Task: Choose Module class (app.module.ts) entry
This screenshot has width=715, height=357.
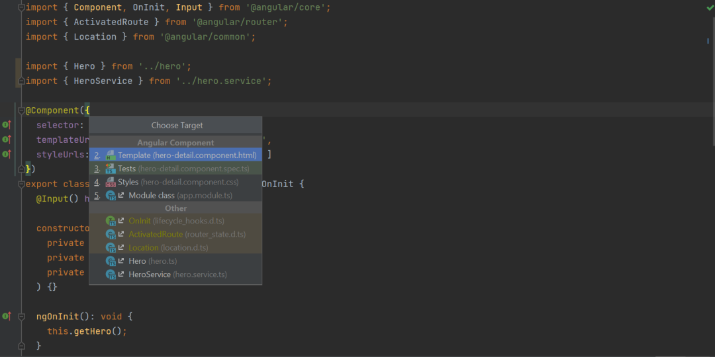Action: click(175, 195)
